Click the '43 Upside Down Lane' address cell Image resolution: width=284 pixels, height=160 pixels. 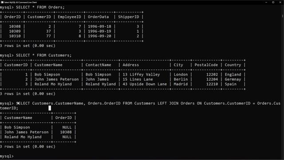click(x=145, y=84)
